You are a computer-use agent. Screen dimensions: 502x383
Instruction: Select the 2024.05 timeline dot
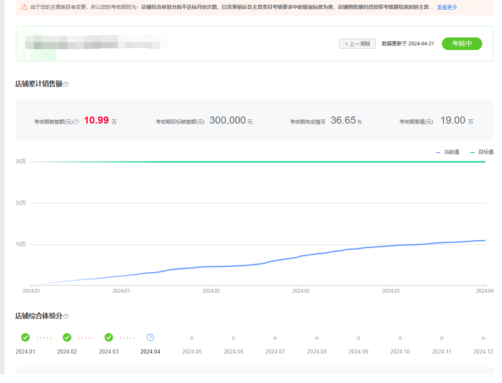(192, 338)
